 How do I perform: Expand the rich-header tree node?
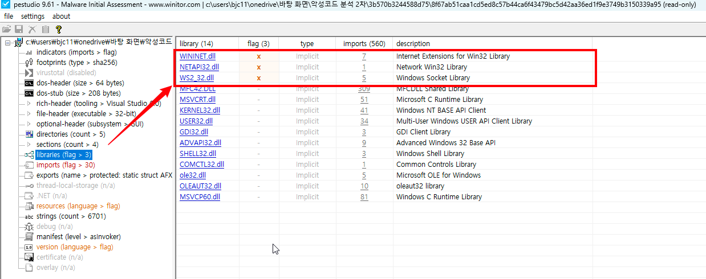(x=29, y=104)
